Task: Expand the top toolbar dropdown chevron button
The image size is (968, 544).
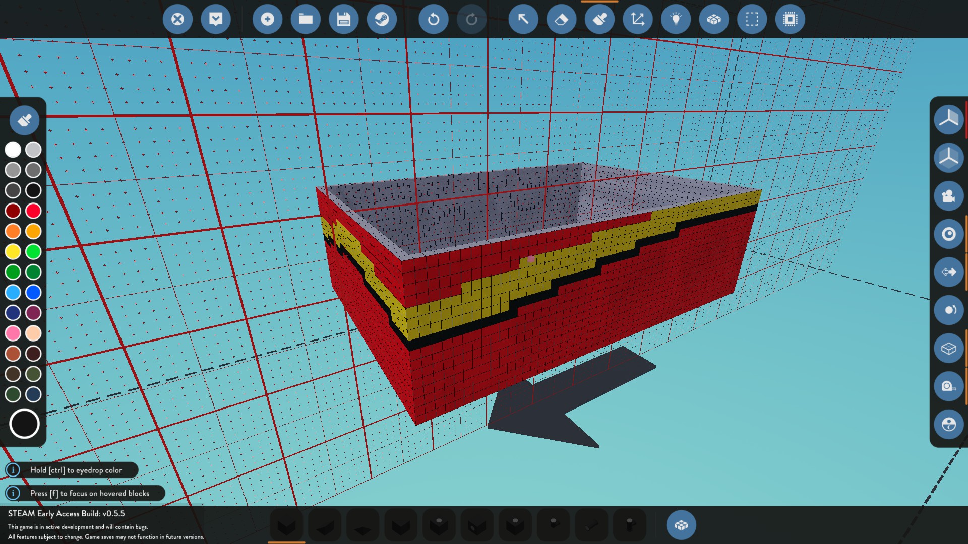Action: point(216,20)
